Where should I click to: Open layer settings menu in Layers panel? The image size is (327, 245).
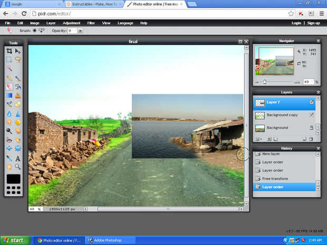point(258,139)
